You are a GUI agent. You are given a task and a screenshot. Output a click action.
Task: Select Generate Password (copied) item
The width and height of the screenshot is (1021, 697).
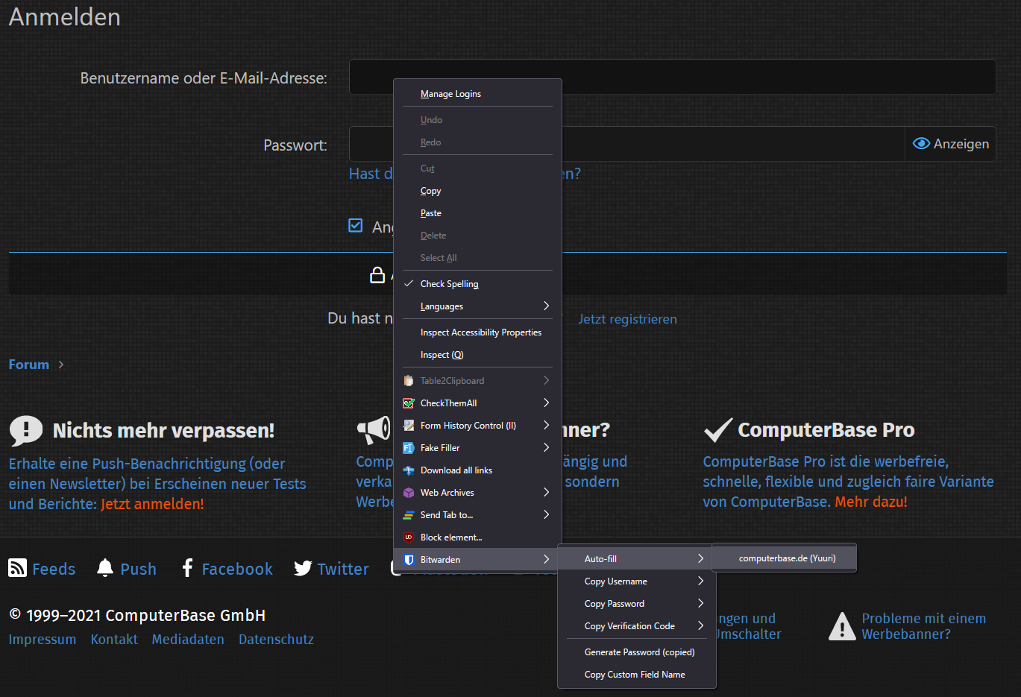(x=637, y=652)
